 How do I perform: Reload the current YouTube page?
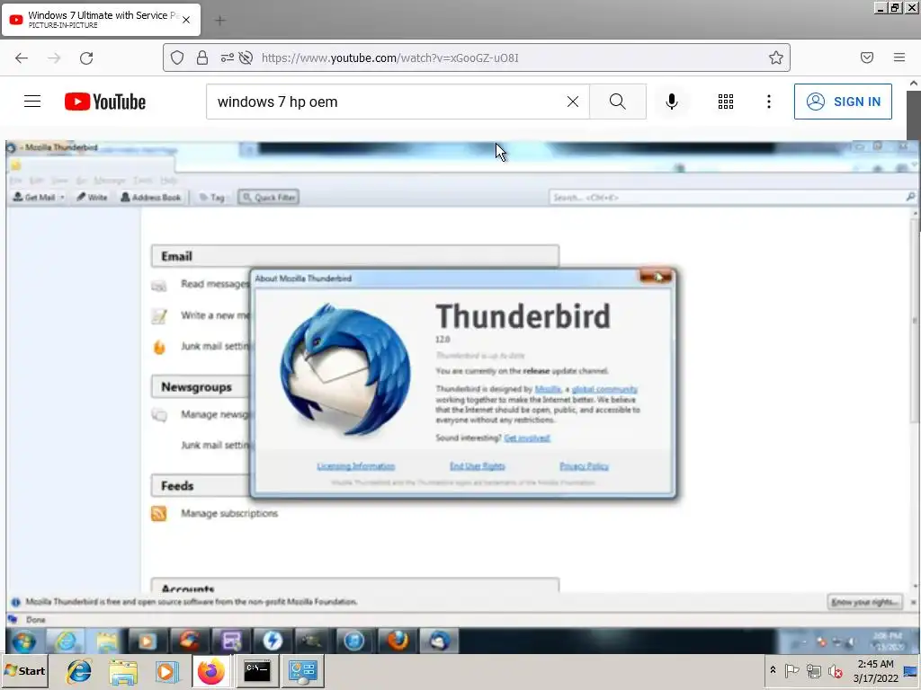(86, 58)
